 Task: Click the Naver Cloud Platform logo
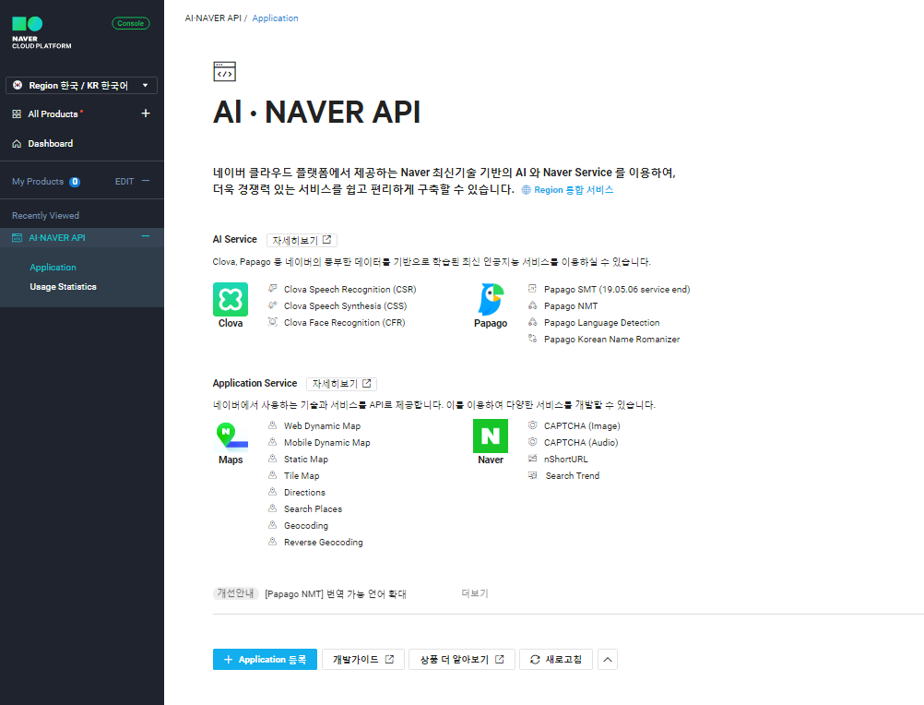pos(41,33)
